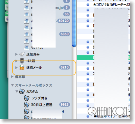Collapse the カスタム smart folder

17,91
